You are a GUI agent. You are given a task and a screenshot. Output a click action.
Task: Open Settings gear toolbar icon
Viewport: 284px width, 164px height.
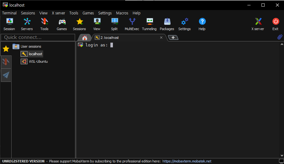click(x=185, y=24)
